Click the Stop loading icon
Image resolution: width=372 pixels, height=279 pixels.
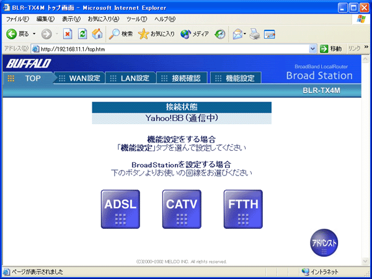tap(68, 34)
